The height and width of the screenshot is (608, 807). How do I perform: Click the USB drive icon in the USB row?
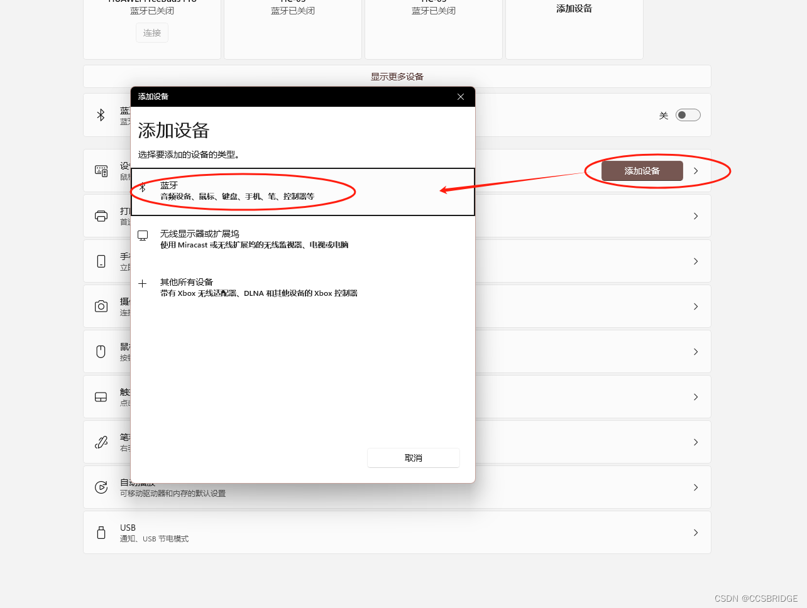(101, 533)
